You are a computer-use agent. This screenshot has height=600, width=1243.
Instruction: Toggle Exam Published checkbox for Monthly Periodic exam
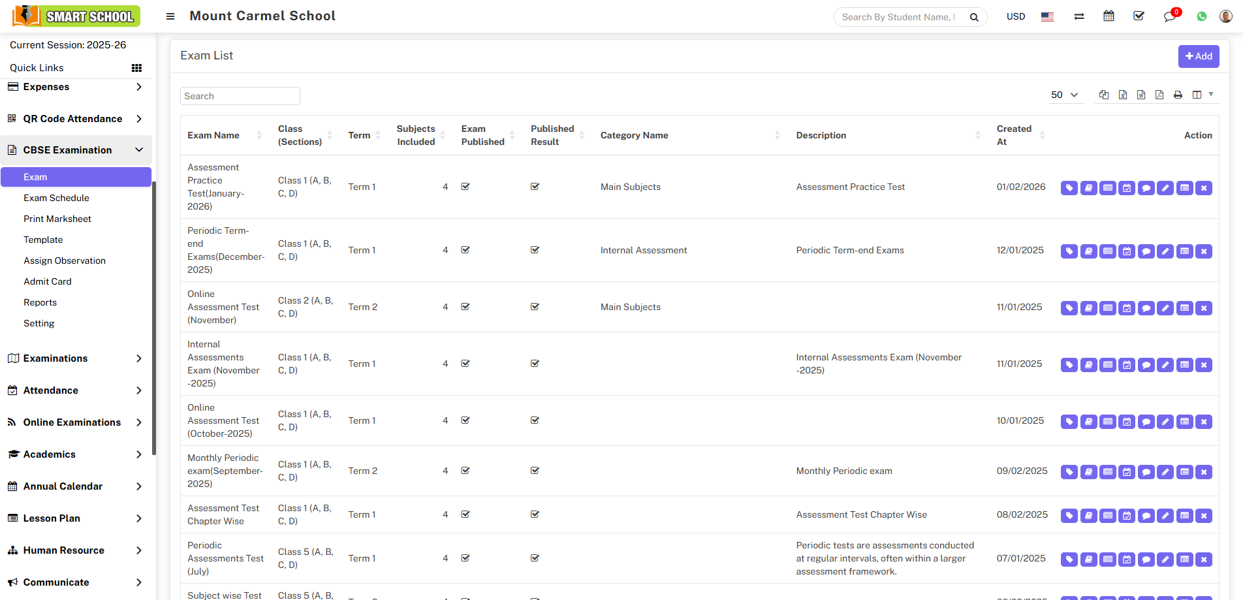(465, 471)
